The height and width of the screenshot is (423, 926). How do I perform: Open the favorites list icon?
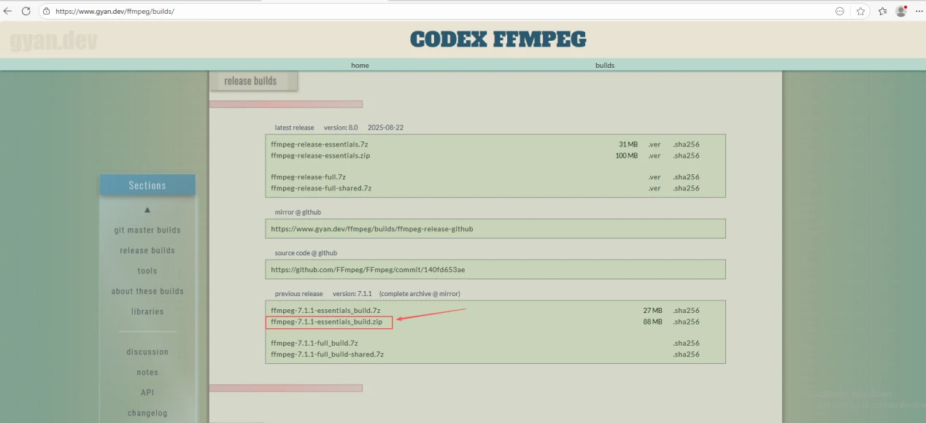tap(882, 12)
